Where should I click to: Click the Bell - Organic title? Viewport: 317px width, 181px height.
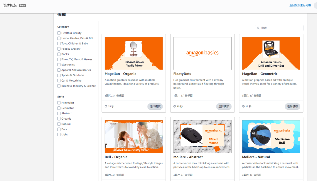116,157
